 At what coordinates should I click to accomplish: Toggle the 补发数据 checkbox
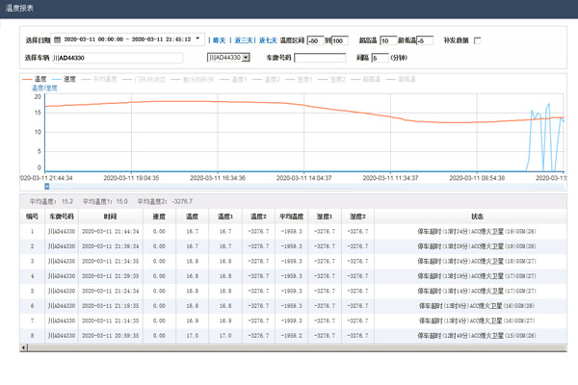[x=478, y=40]
